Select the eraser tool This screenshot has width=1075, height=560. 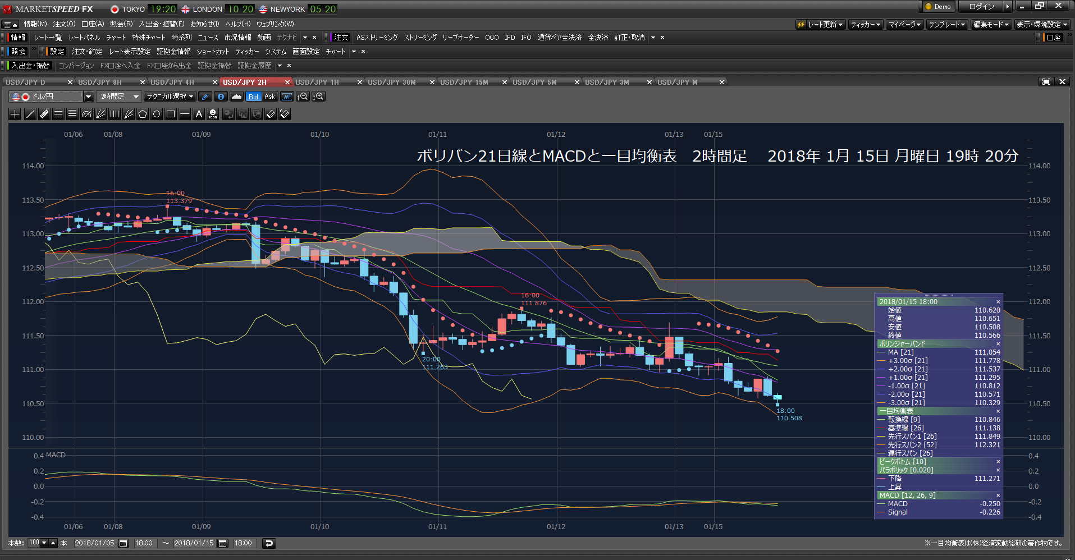click(271, 114)
